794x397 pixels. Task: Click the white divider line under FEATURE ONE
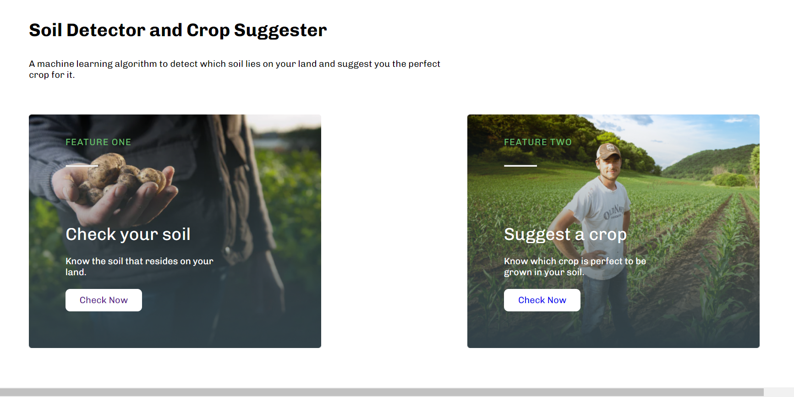[82, 166]
